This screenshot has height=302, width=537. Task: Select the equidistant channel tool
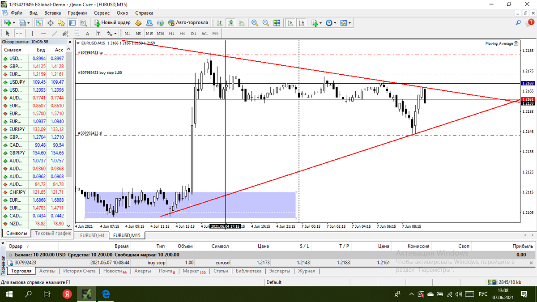(65, 34)
